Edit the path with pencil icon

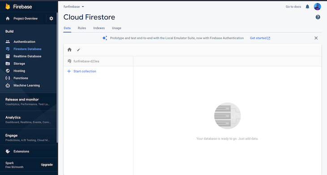pyautogui.click(x=78, y=50)
